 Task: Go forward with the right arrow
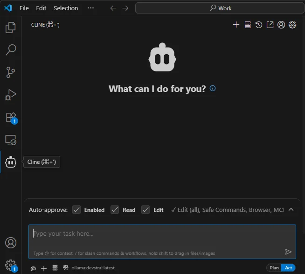coord(125,8)
